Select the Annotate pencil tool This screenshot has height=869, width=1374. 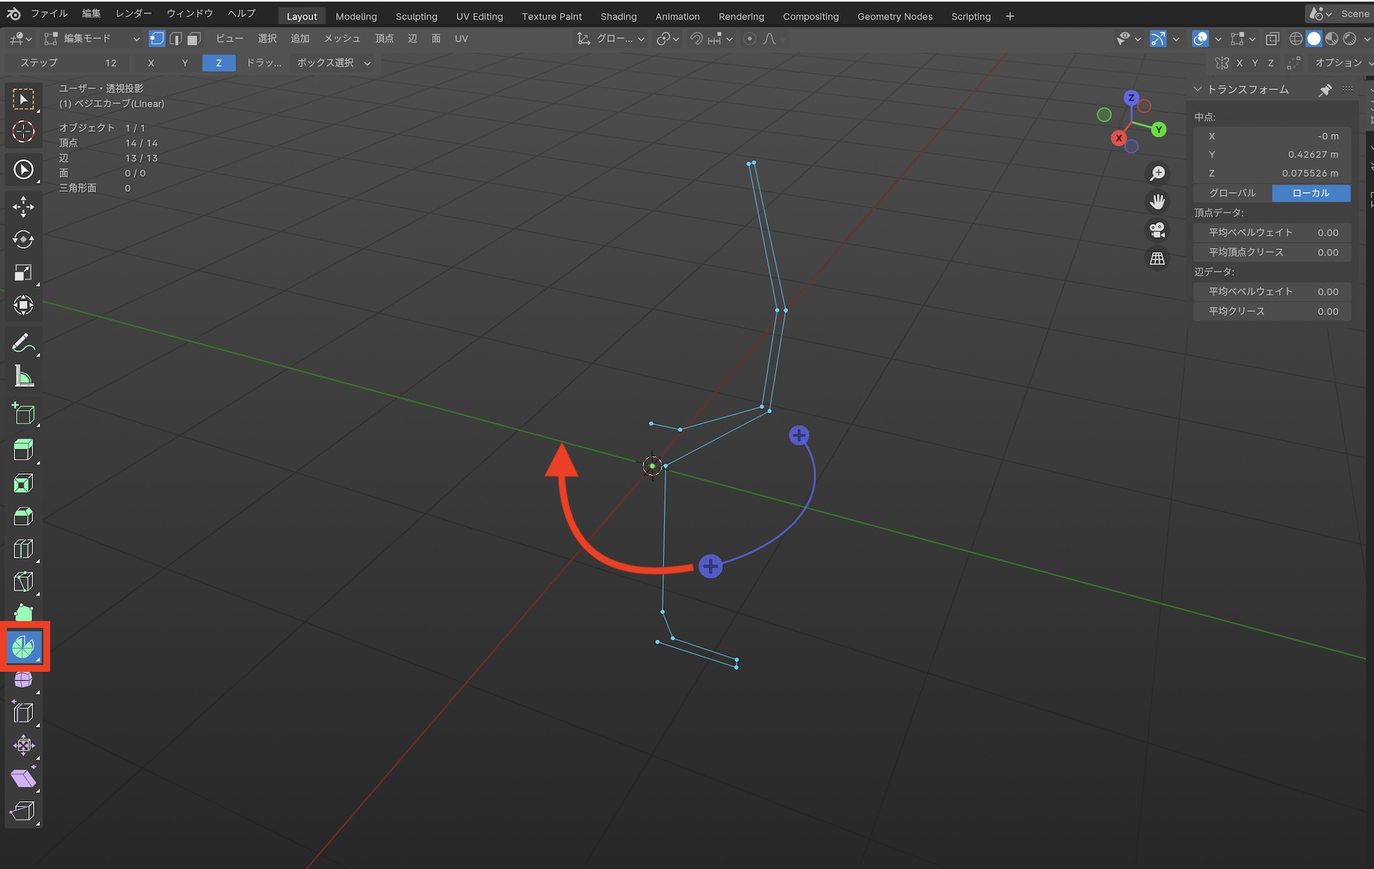tap(23, 343)
